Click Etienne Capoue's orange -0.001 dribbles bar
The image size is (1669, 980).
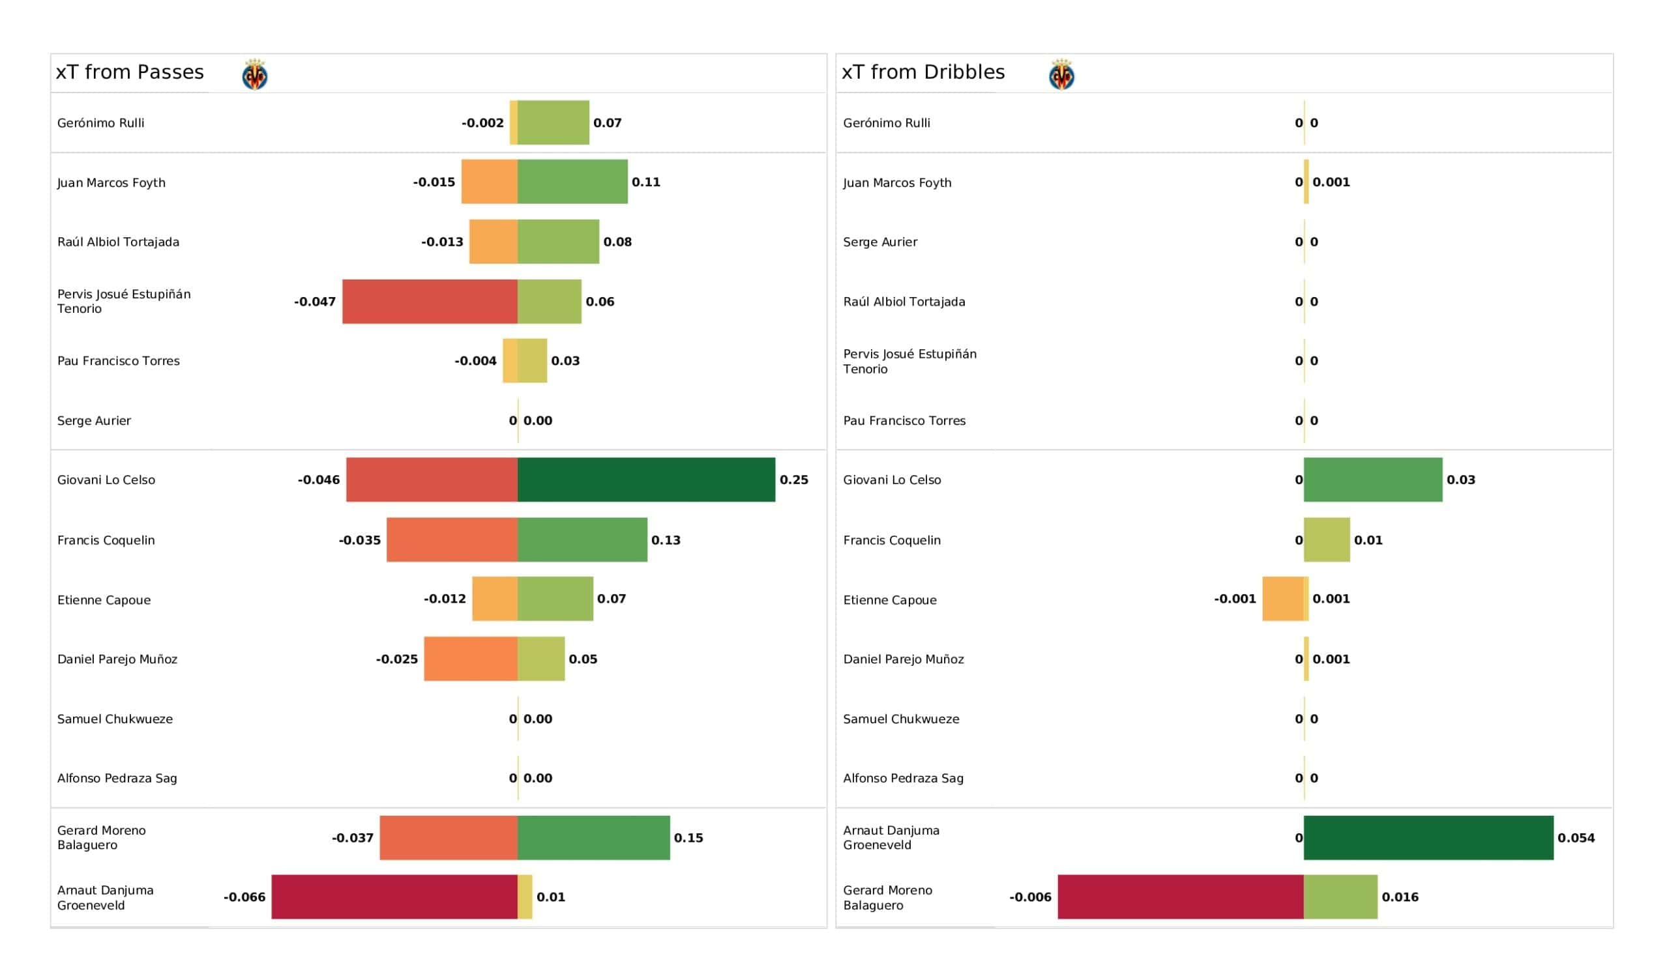(x=1283, y=599)
